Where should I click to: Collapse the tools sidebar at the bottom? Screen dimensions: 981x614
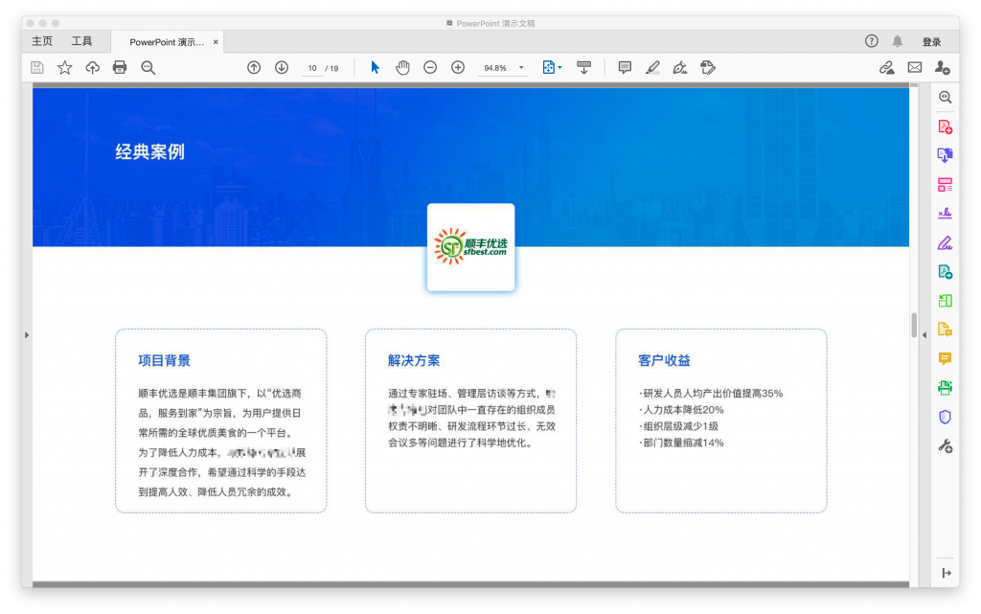pos(947,574)
